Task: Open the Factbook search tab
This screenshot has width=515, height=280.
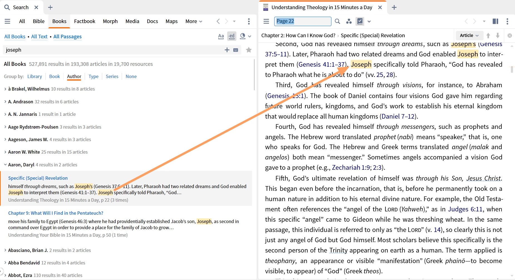Action: pyautogui.click(x=85, y=21)
